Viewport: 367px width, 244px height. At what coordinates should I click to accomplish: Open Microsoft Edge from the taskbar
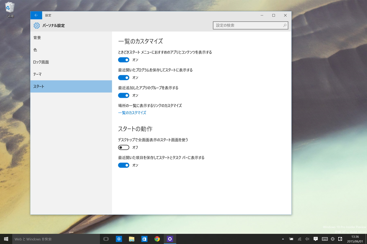[119, 239]
